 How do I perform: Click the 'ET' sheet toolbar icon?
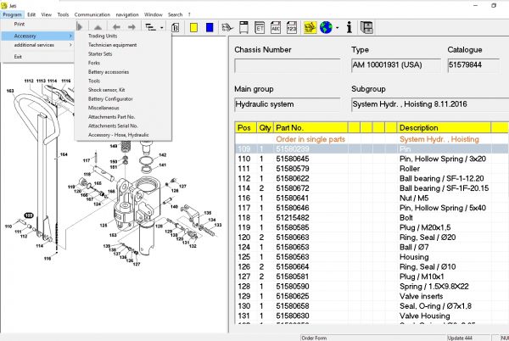click(260, 28)
